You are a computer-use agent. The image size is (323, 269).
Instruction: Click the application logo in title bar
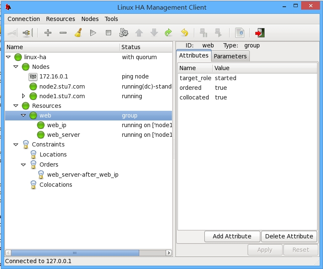[x=8, y=7]
